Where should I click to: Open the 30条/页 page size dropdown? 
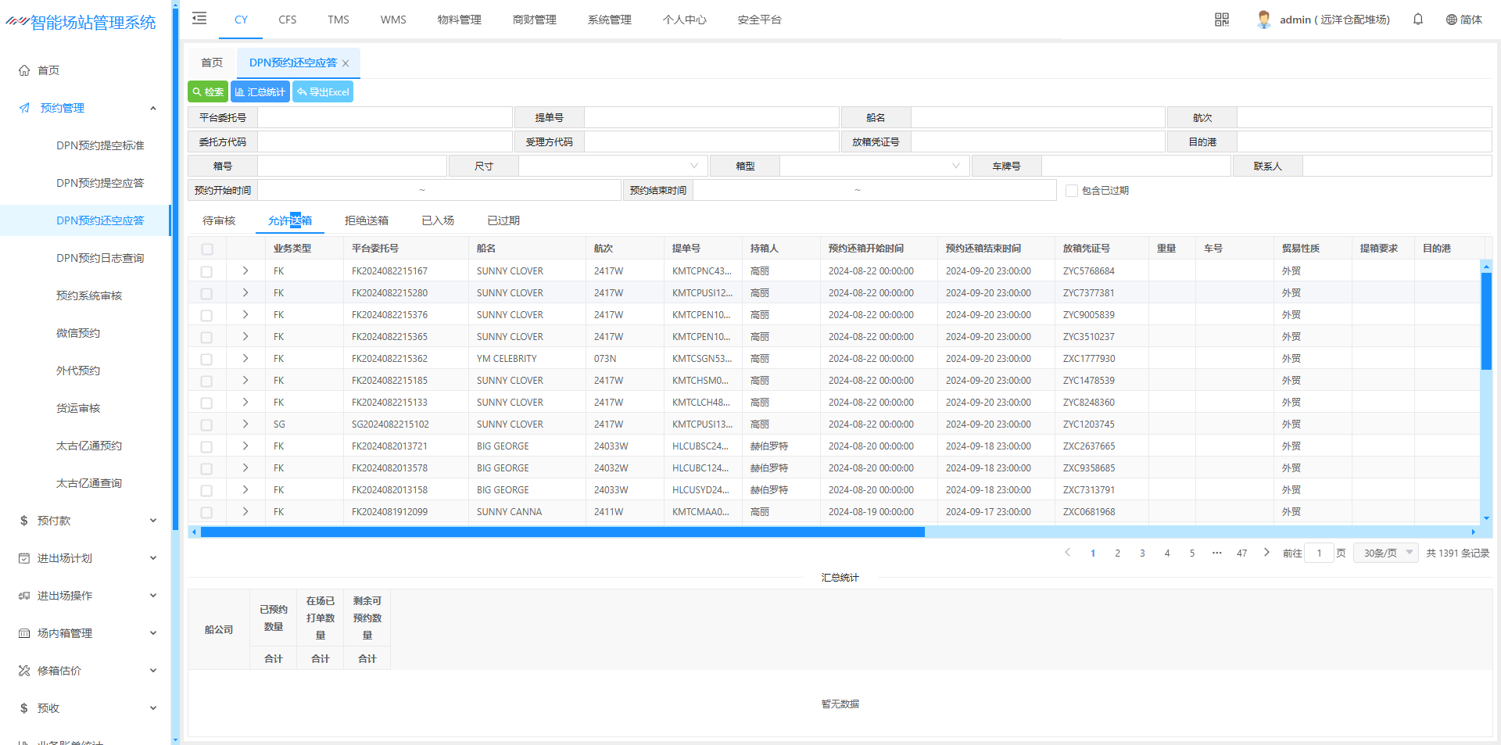(1386, 553)
